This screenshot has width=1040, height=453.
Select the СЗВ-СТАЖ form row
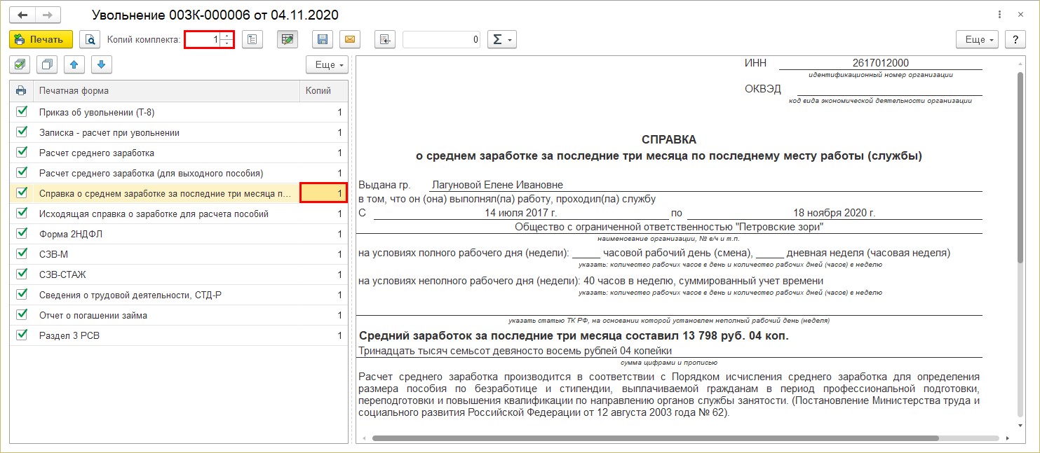coord(179,275)
